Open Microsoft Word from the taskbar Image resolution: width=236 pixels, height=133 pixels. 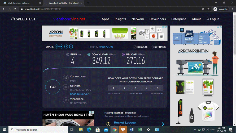click(x=132, y=130)
